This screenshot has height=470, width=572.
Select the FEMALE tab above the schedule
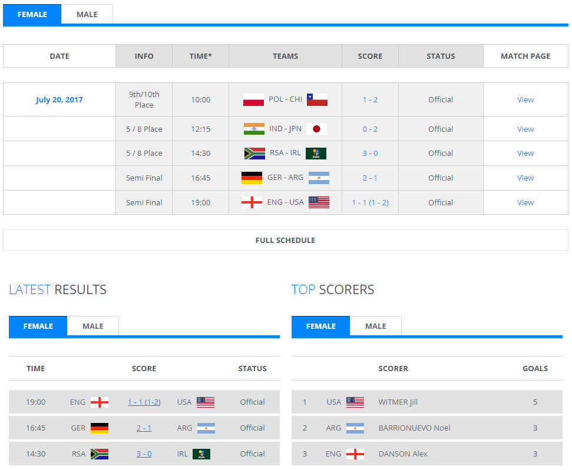point(32,14)
